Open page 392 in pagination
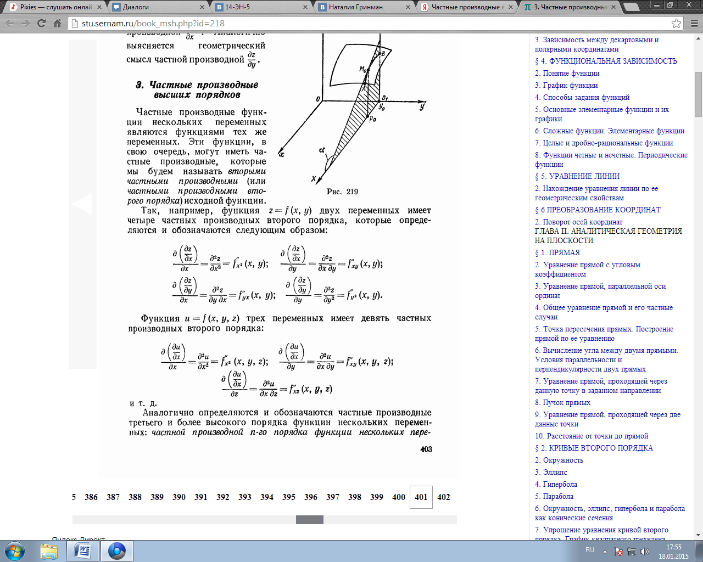 pyautogui.click(x=223, y=497)
